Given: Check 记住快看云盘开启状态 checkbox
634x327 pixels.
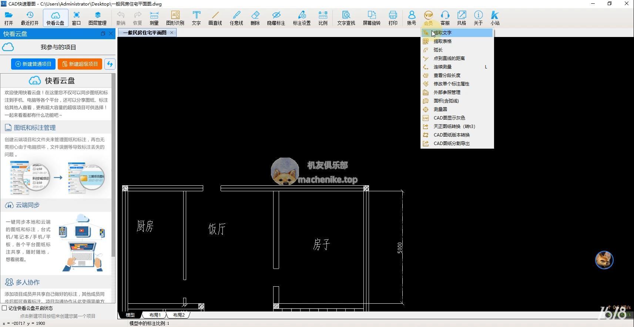Looking at the screenshot, I should [4, 308].
